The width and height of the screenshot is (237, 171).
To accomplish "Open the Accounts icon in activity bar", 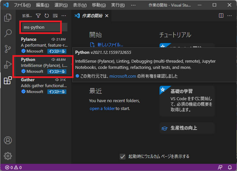I will pyautogui.click(x=8, y=140).
